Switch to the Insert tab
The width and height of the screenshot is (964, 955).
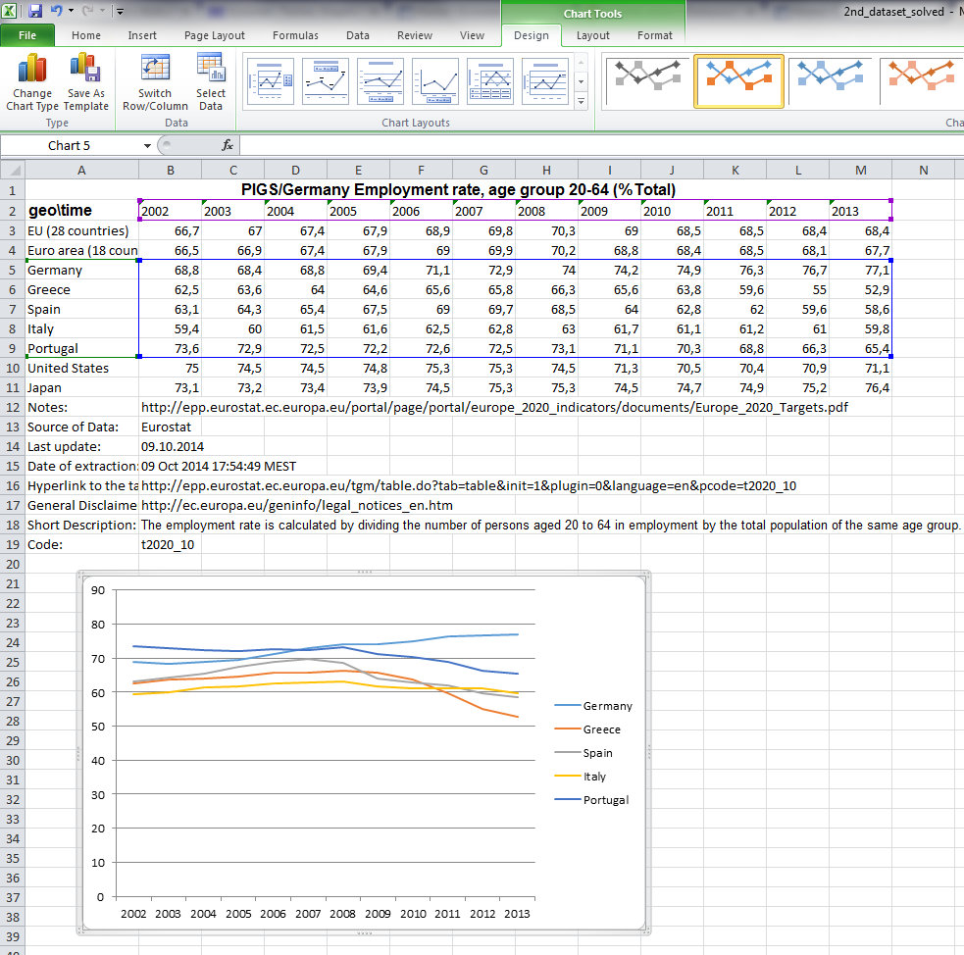pyautogui.click(x=142, y=35)
